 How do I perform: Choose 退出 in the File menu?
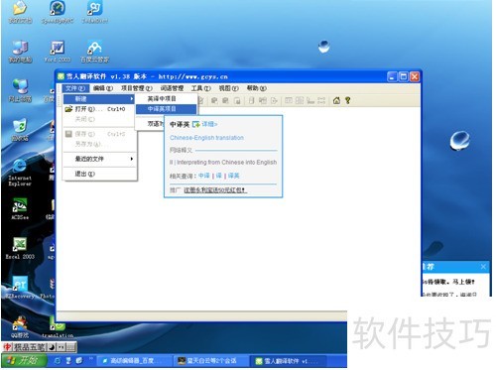(99, 174)
